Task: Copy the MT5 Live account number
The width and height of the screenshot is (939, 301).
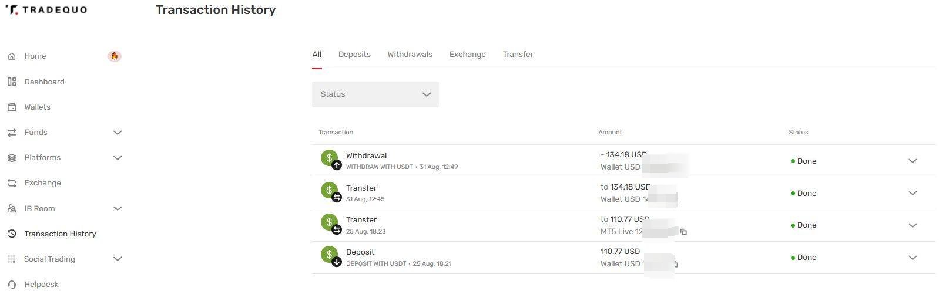Action: click(683, 232)
